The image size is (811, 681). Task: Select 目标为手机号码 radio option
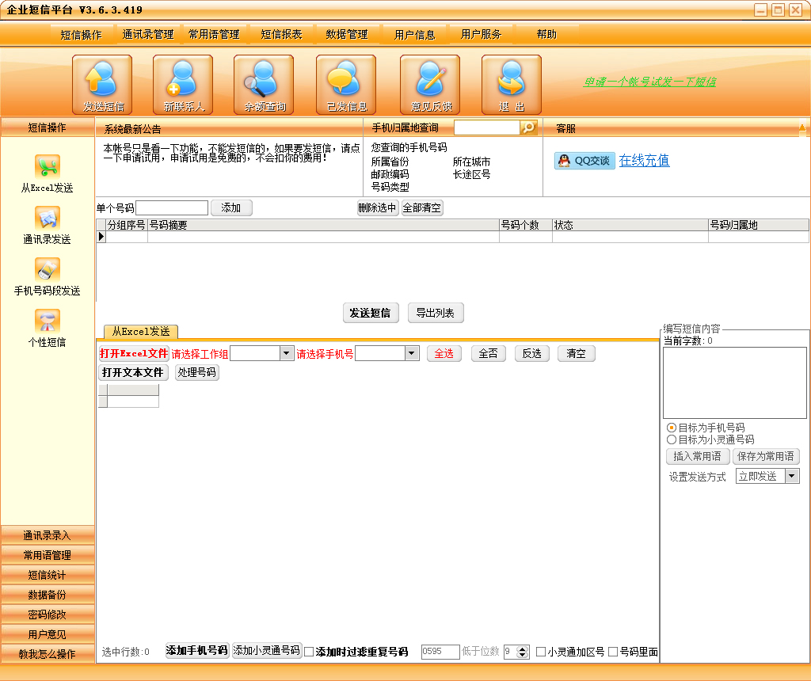(706, 428)
